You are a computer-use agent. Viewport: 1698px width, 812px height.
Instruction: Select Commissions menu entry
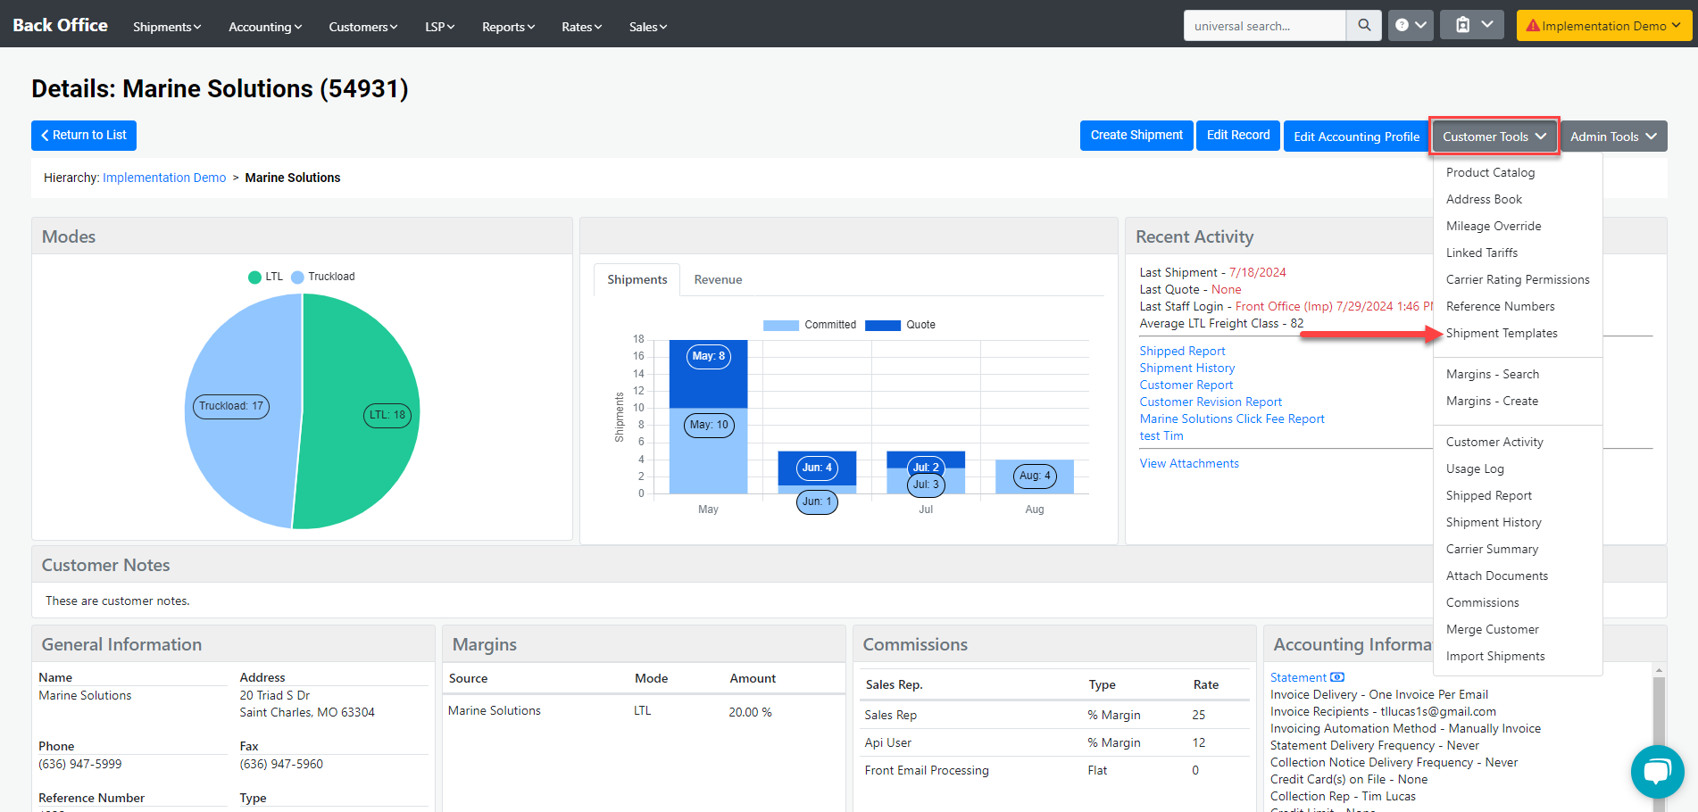[x=1482, y=602]
